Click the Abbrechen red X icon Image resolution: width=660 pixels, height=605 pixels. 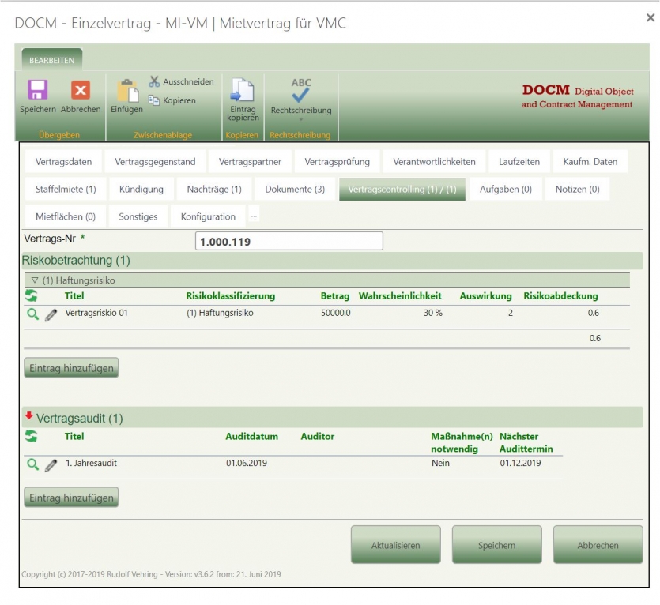[81, 90]
